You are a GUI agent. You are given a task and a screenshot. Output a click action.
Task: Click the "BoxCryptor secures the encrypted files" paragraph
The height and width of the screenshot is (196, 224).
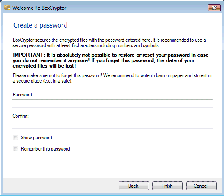[109, 43]
